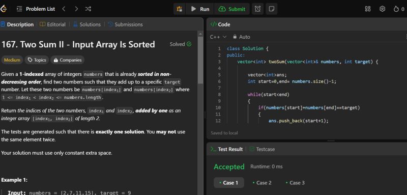The width and height of the screenshot is (407, 195).
Task: Expand the C++ language dropdown
Action: click(x=218, y=37)
